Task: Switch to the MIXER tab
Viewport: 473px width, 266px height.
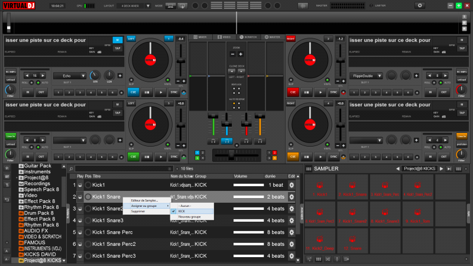Action: click(200, 37)
